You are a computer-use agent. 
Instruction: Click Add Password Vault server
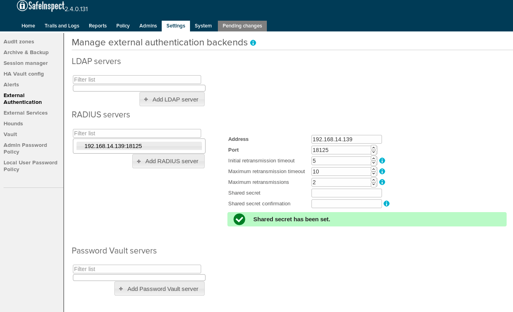pyautogui.click(x=159, y=289)
